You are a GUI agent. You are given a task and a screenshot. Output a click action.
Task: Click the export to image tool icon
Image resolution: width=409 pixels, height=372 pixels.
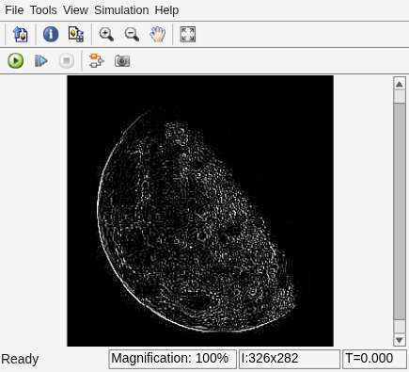[21, 34]
